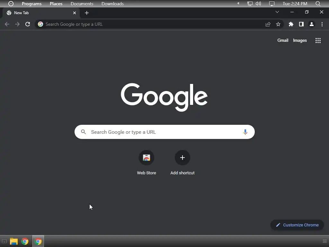This screenshot has width=329, height=247.
Task: Go back using the browser back arrow
Action: [7, 24]
